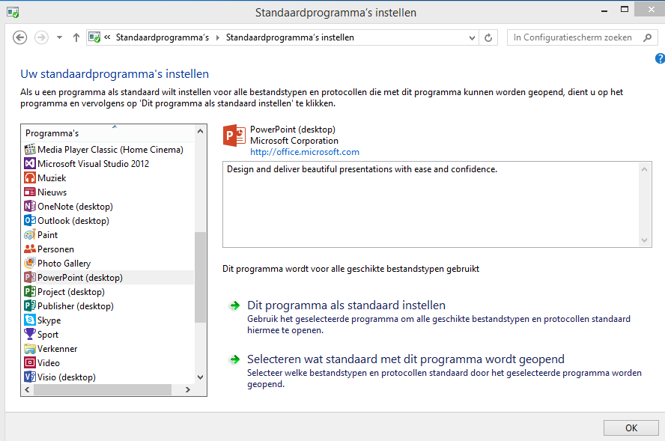665x441 pixels.
Task: Open the http://office.microsoft.com link
Action: (x=305, y=152)
